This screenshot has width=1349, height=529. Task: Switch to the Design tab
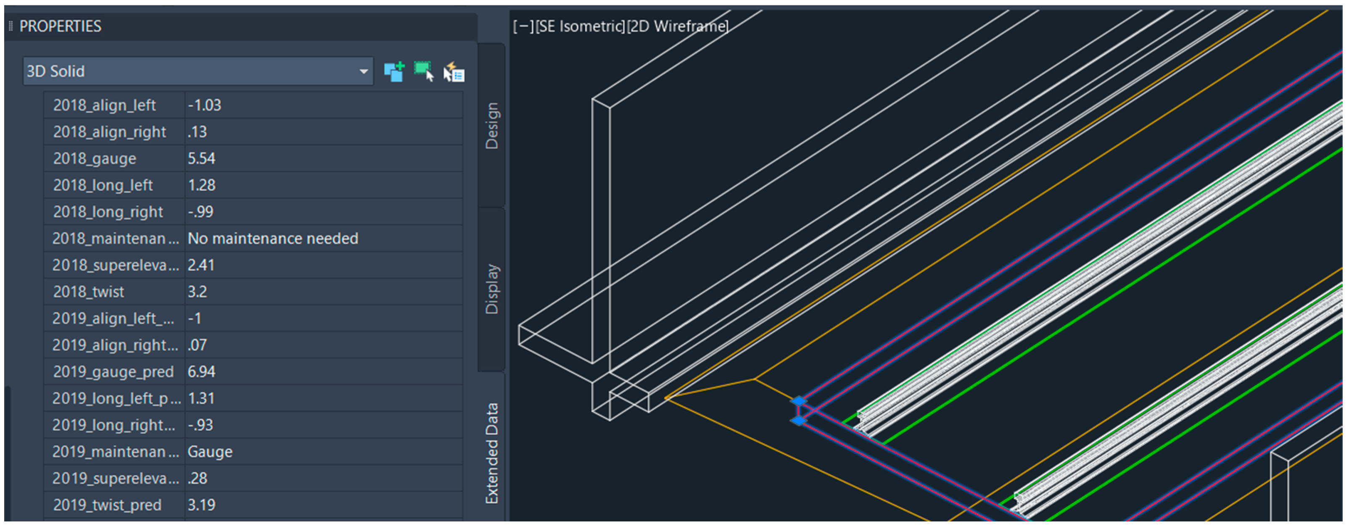[492, 126]
